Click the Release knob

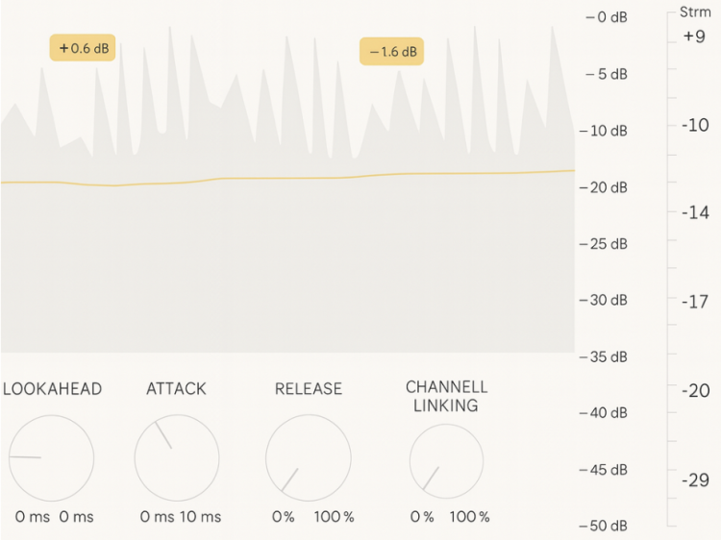pos(308,457)
